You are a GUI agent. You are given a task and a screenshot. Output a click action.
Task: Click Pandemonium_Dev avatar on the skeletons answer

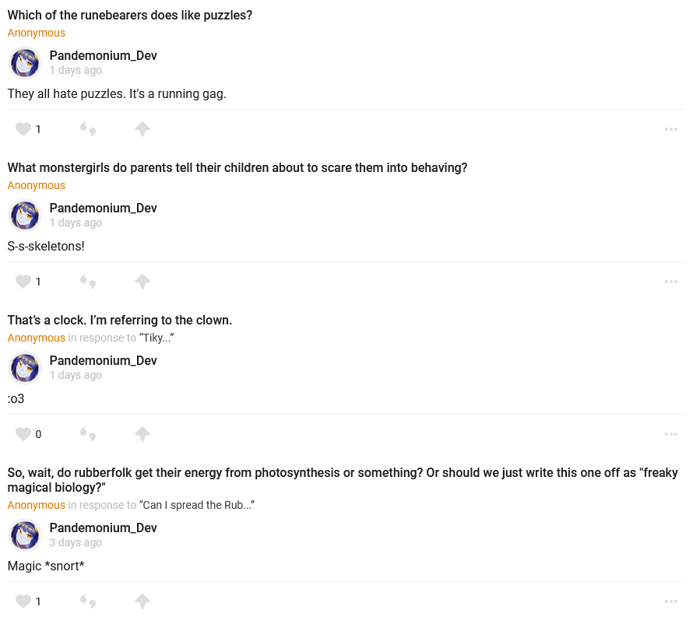point(25,216)
